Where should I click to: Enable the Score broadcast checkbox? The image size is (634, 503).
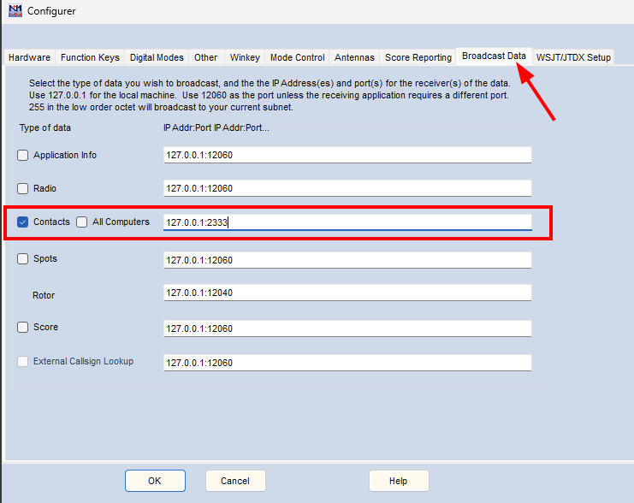click(23, 328)
